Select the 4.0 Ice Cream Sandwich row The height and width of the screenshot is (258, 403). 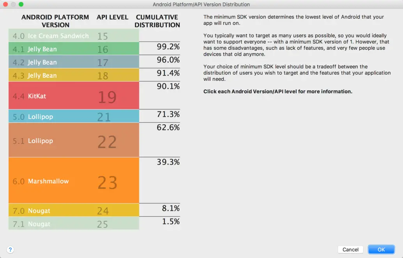click(x=74, y=36)
